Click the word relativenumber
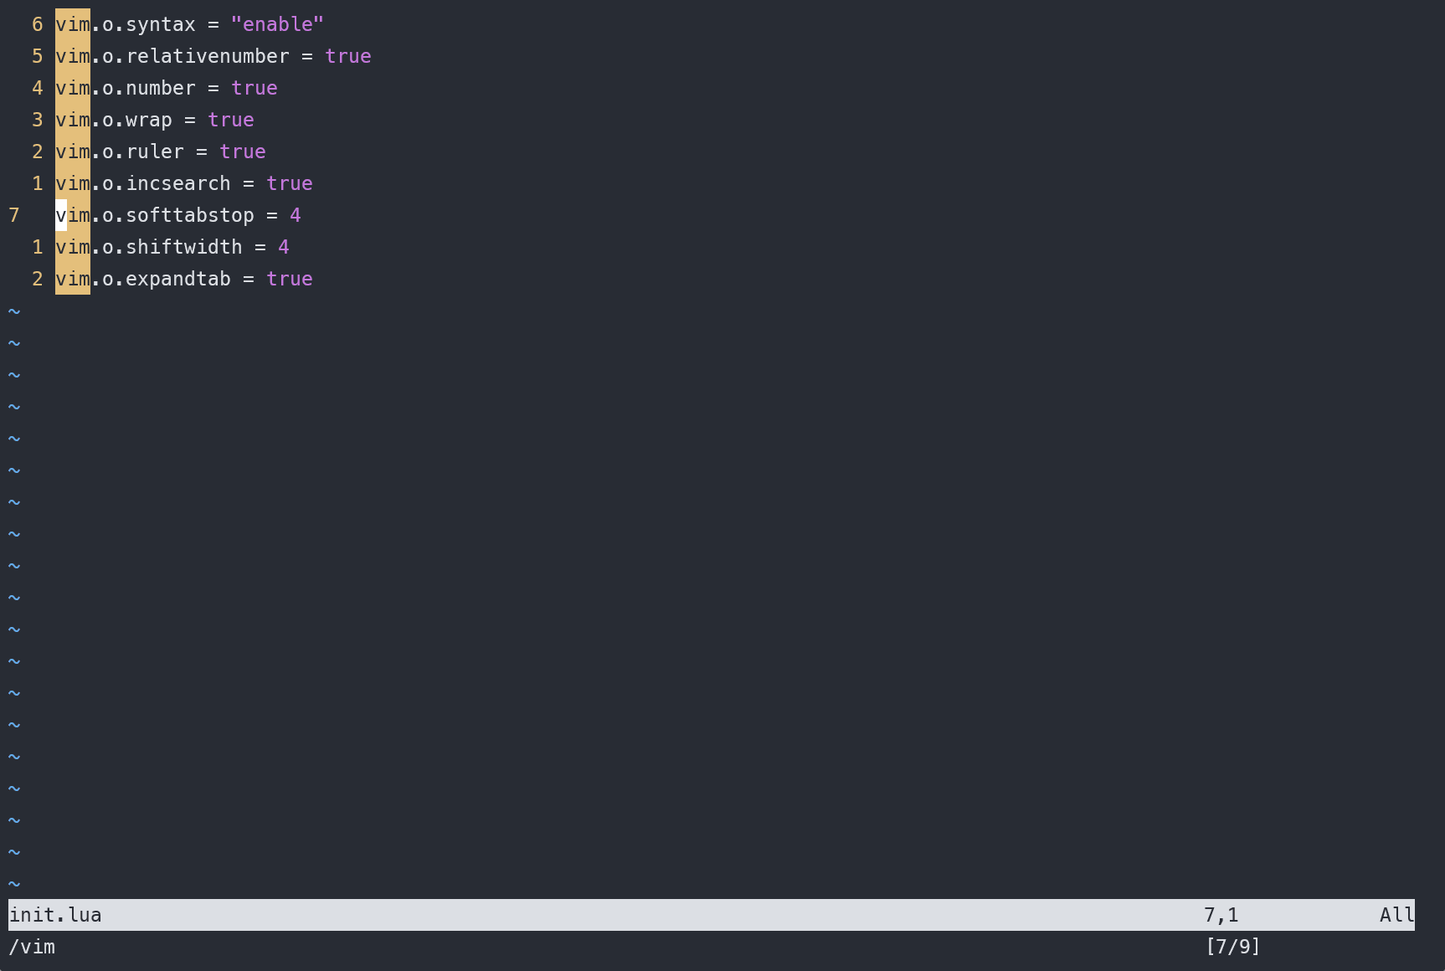This screenshot has width=1445, height=971. [208, 56]
